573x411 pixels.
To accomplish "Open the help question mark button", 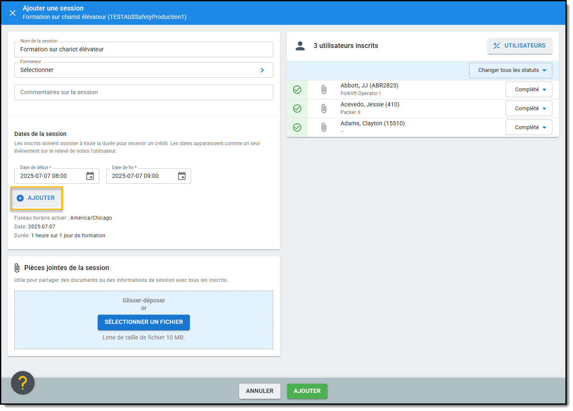I will coord(23,383).
